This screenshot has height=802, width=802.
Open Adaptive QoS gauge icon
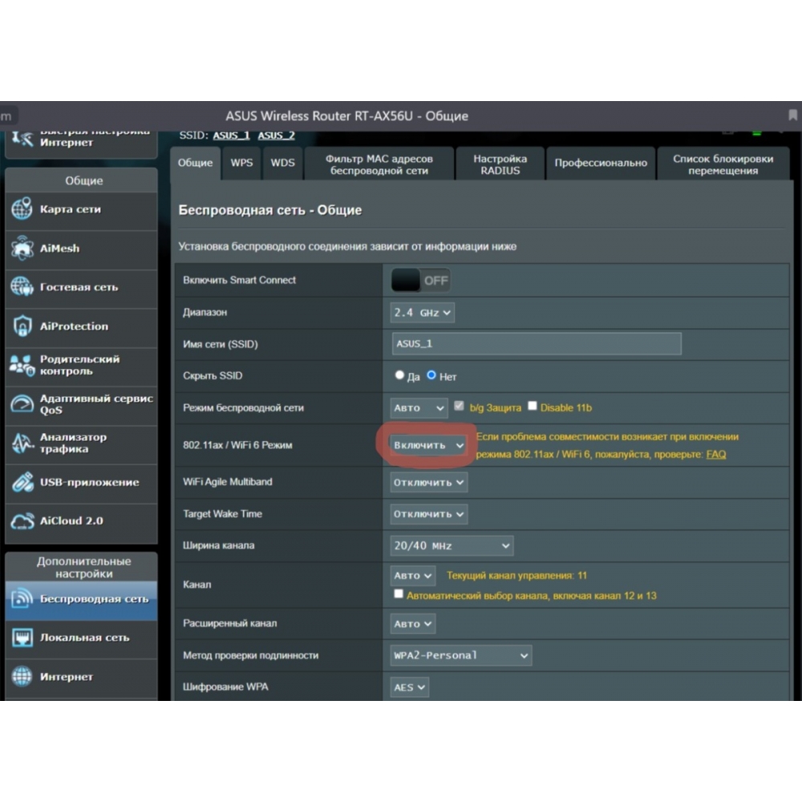click(x=22, y=404)
